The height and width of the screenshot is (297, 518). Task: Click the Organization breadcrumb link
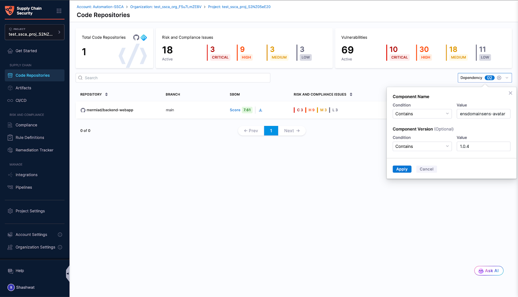166,7
